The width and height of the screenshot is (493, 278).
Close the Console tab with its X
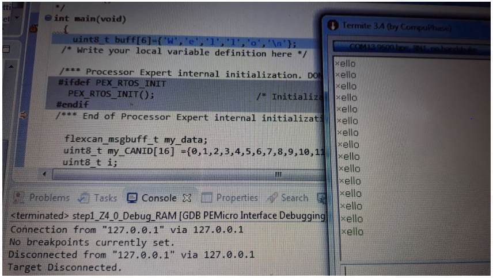point(187,198)
